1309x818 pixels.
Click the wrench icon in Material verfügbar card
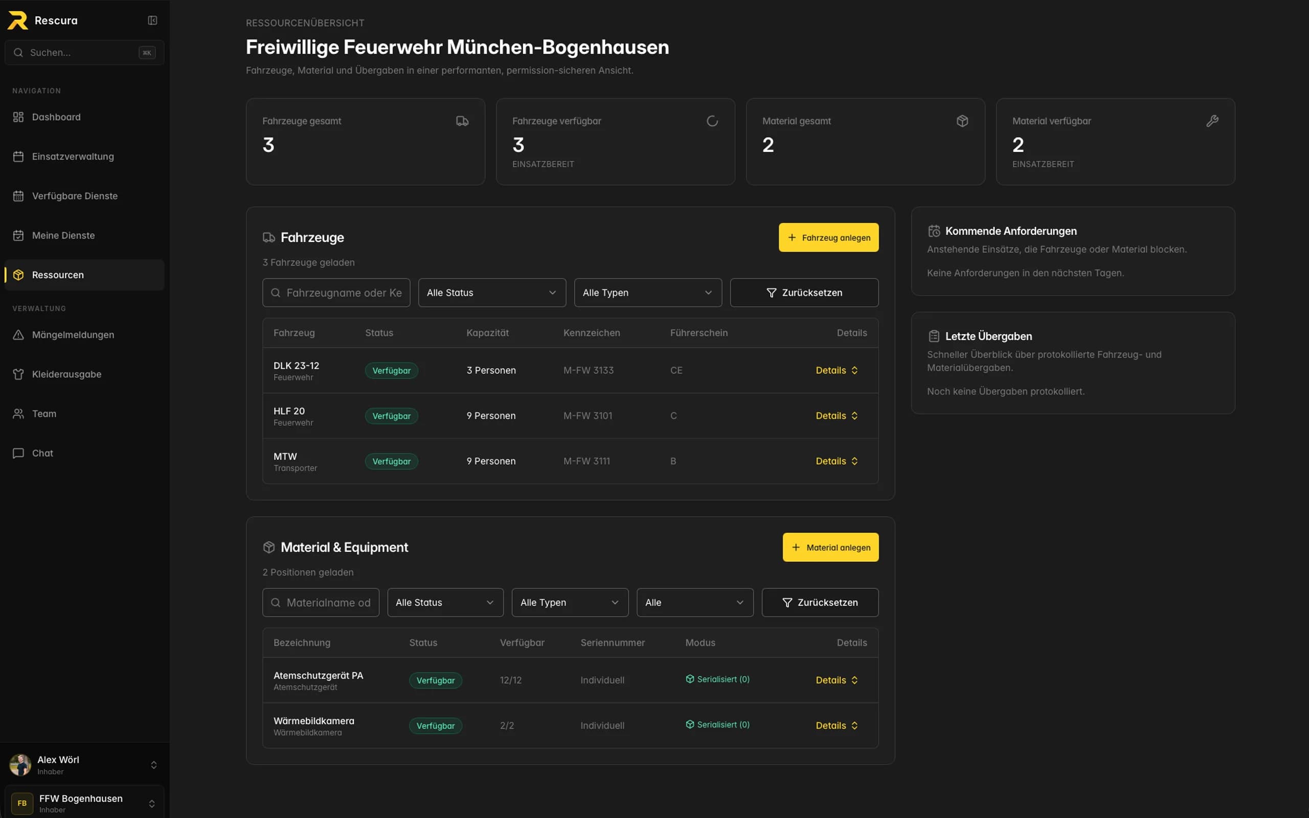tap(1212, 121)
